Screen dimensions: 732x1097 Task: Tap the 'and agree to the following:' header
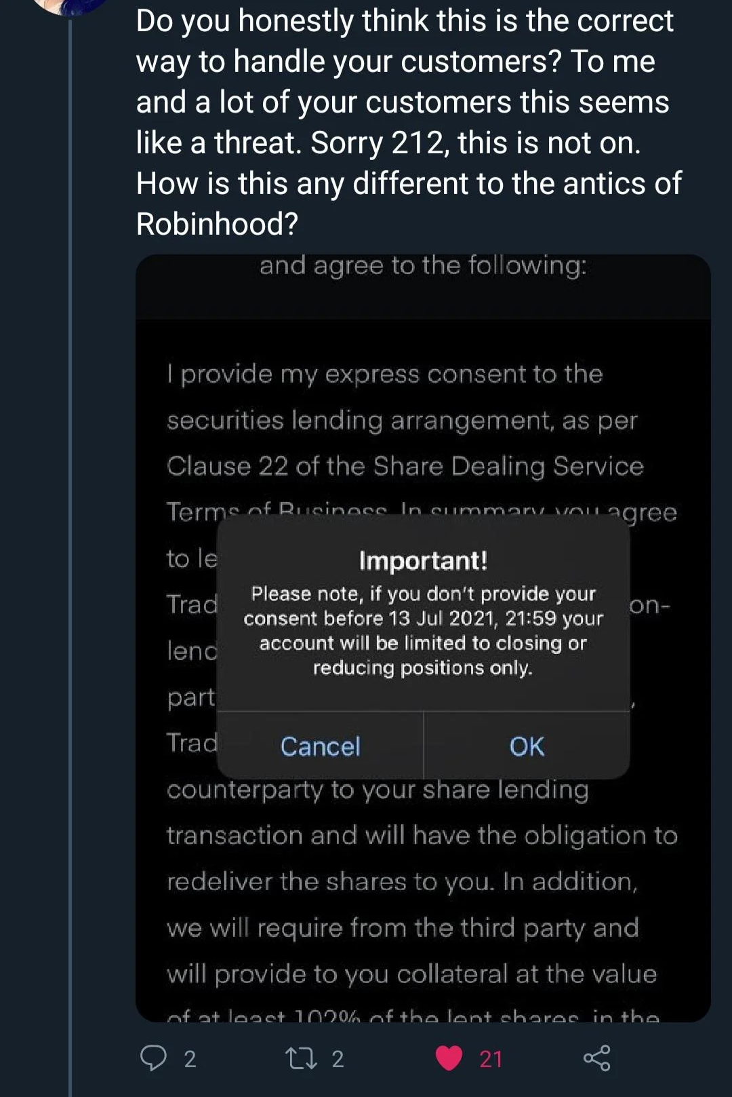coord(423,265)
